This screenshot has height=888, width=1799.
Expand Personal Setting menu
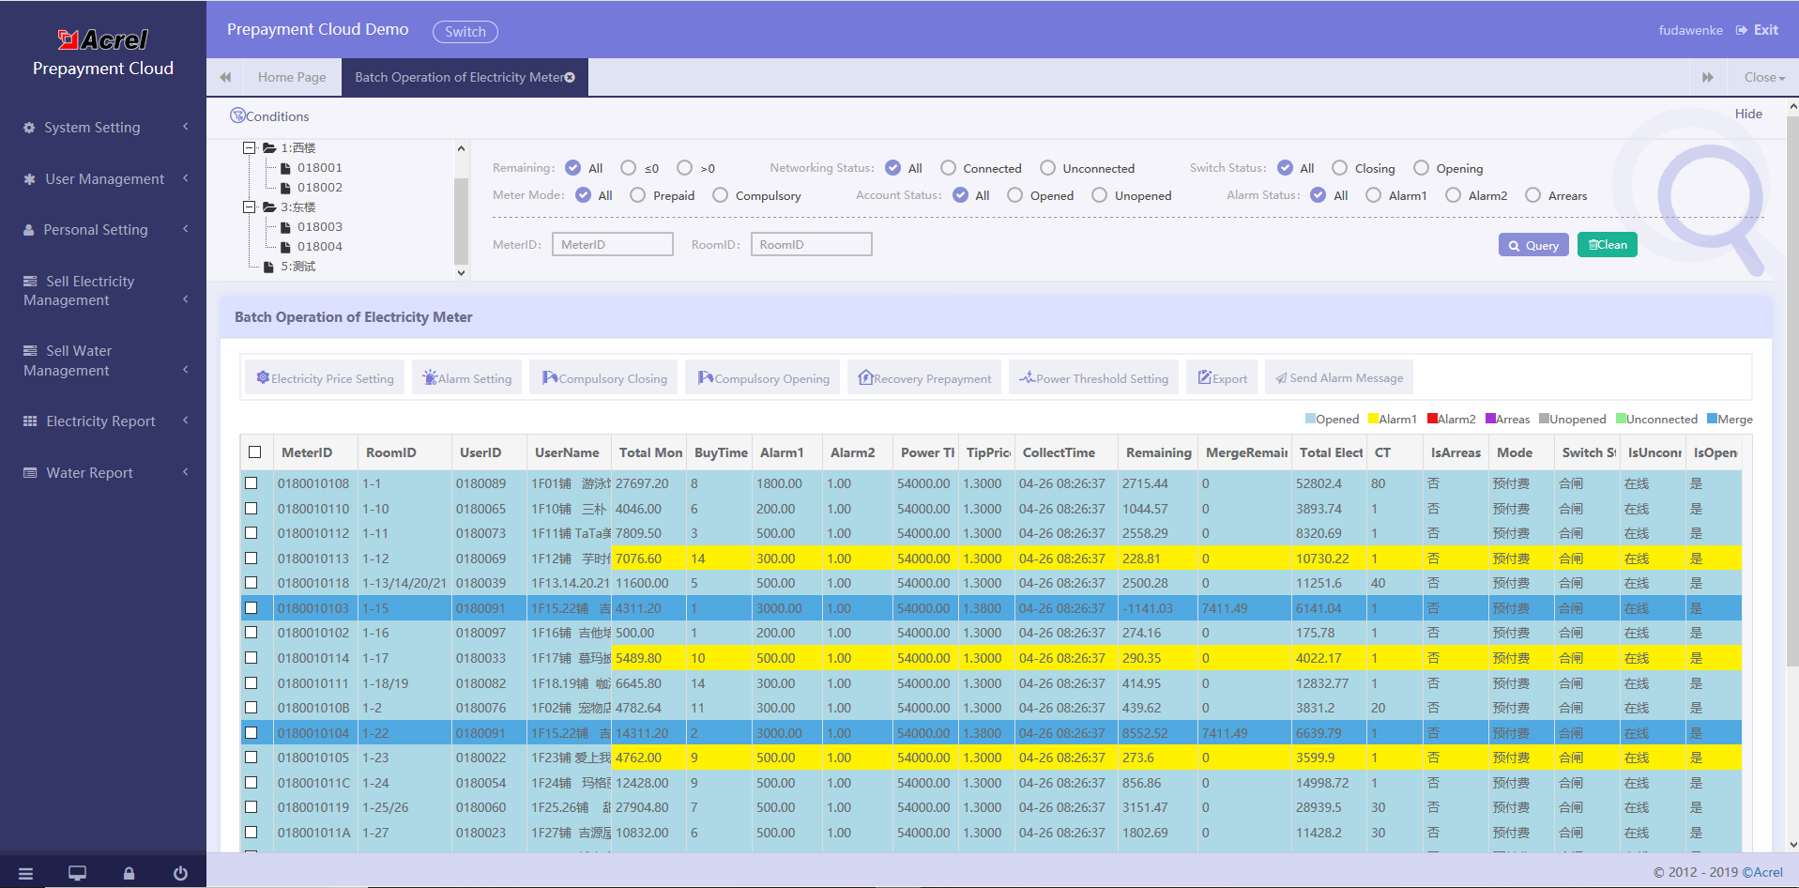[103, 230]
